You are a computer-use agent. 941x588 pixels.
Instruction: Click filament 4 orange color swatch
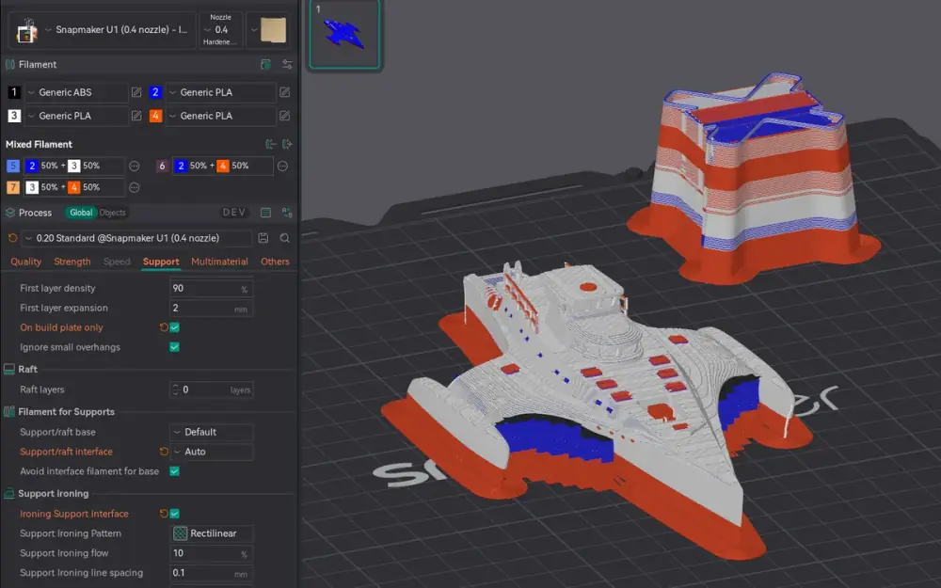click(x=155, y=116)
